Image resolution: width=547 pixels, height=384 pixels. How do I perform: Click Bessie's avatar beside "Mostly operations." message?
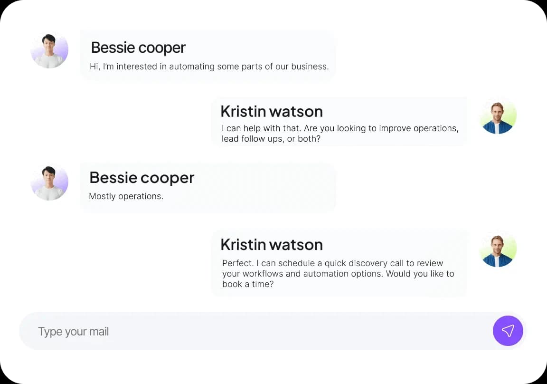(49, 182)
